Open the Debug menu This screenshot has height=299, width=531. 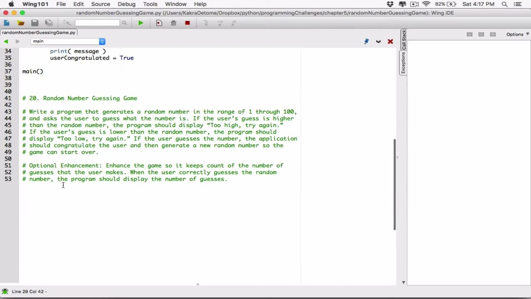coord(127,4)
